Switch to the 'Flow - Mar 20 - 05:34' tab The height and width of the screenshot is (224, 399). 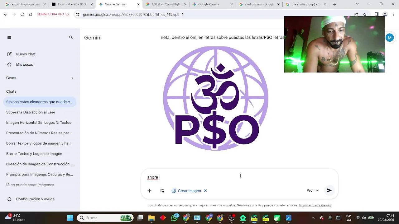click(72, 4)
